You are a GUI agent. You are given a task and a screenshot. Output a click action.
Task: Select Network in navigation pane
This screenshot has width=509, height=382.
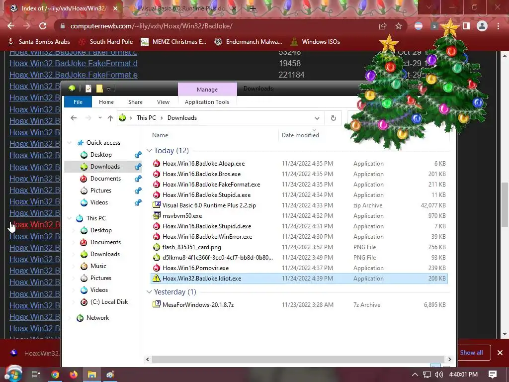pyautogui.click(x=97, y=318)
